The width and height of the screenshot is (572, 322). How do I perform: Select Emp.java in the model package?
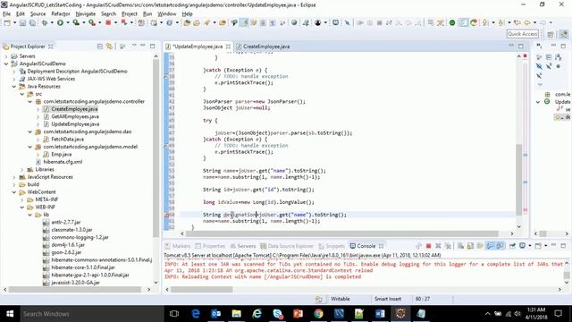[62, 154]
